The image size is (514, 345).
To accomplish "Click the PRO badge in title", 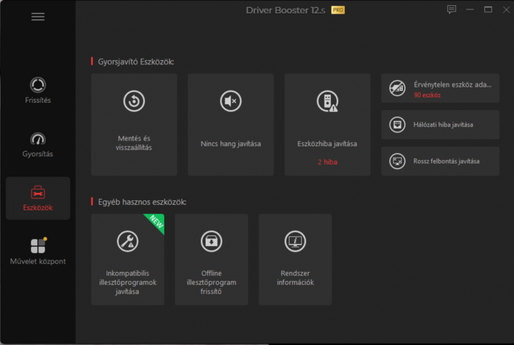I will click(x=338, y=10).
